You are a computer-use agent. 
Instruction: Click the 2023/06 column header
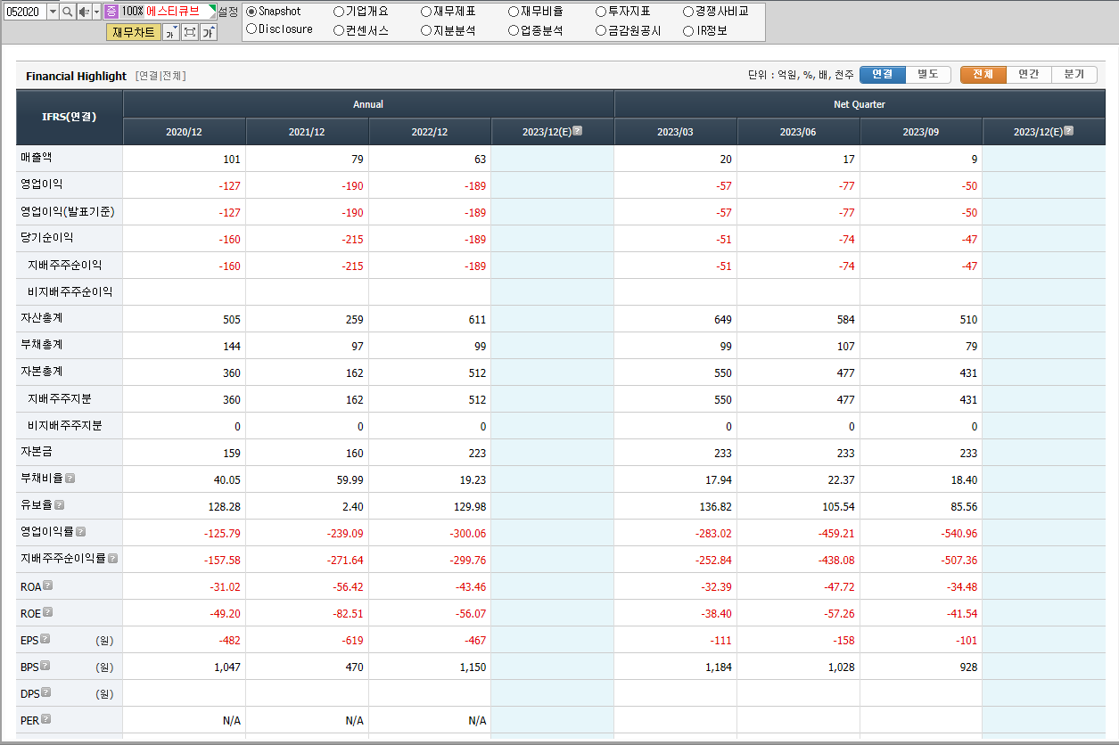point(798,132)
